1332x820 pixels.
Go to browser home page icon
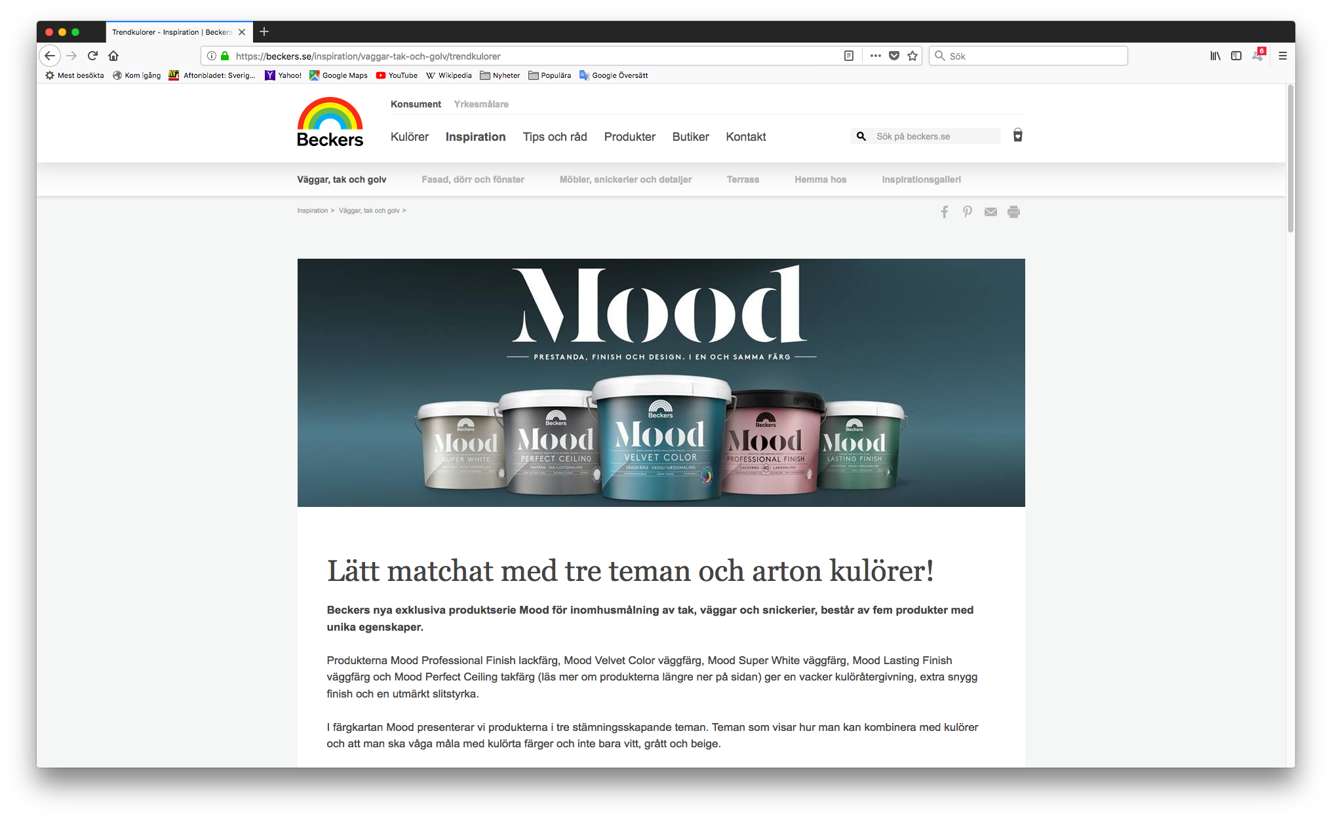click(x=113, y=56)
